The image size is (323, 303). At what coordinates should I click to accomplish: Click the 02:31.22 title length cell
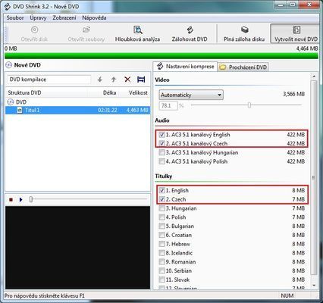pos(108,110)
